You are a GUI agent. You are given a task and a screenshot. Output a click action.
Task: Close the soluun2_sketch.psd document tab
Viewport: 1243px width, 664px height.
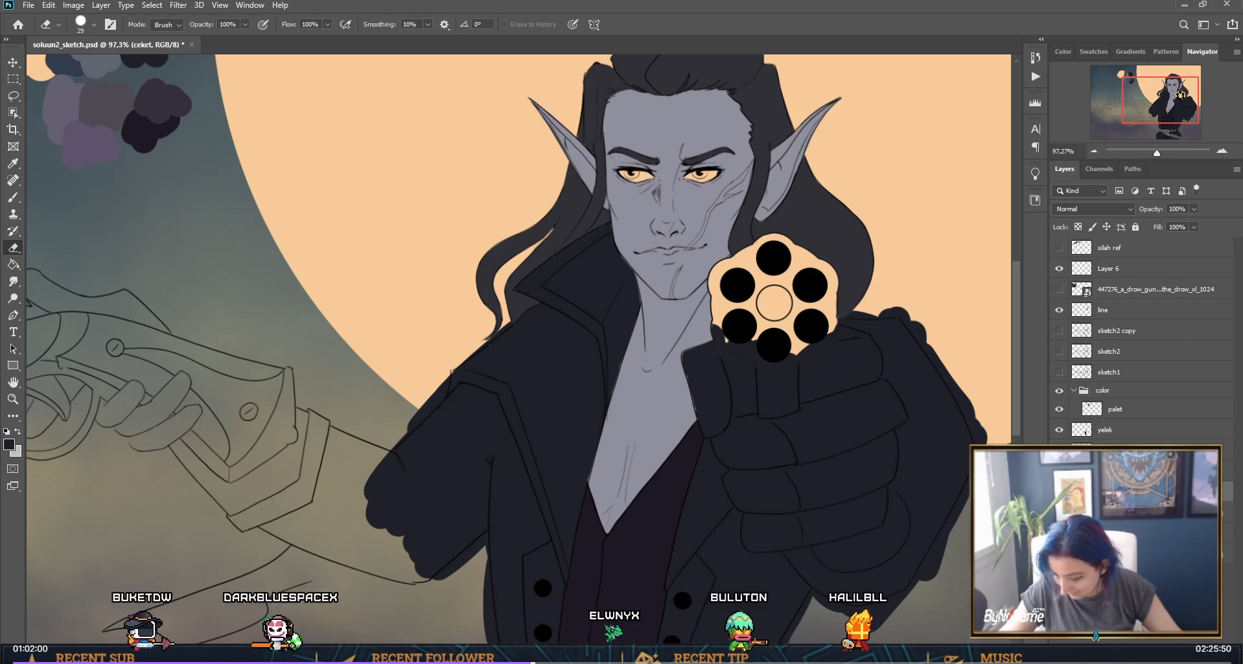click(x=192, y=45)
